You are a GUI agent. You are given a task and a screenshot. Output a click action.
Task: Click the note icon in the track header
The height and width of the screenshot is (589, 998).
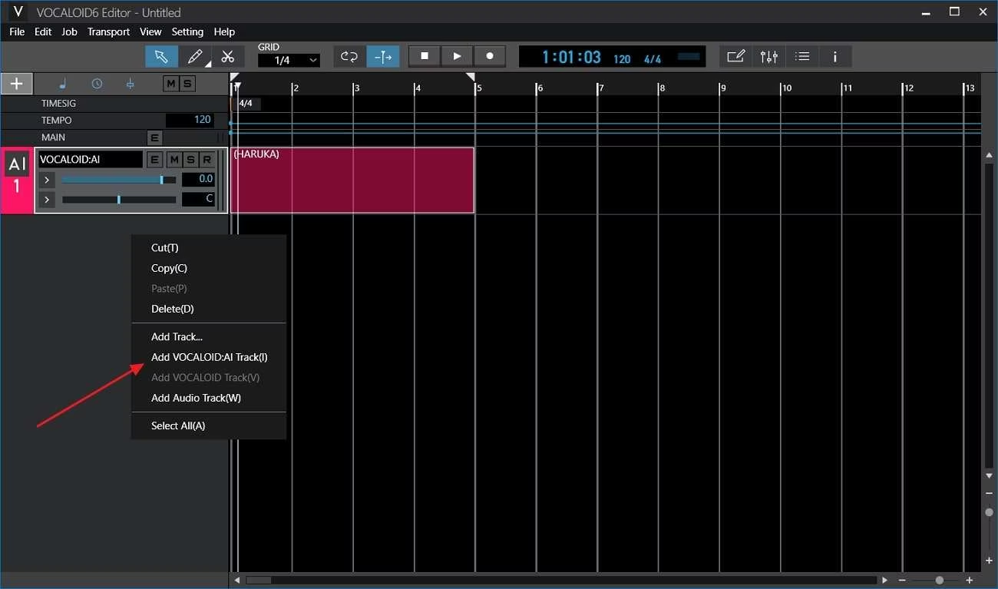pyautogui.click(x=62, y=83)
